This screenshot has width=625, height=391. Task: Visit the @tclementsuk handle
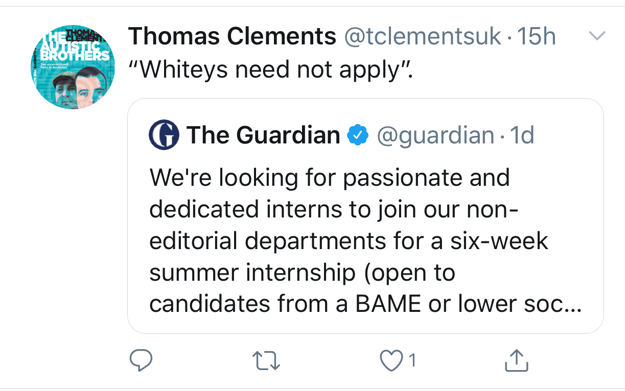[423, 36]
